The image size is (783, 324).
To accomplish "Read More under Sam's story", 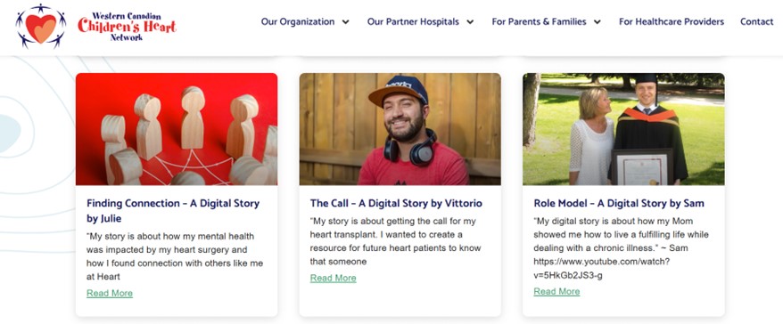I will pos(556,292).
